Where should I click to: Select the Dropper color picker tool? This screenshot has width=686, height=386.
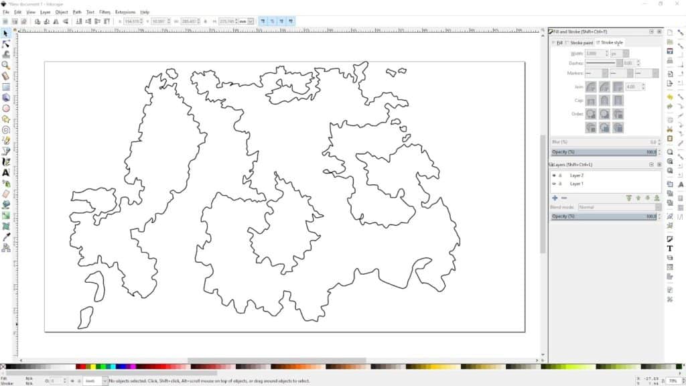(5, 237)
